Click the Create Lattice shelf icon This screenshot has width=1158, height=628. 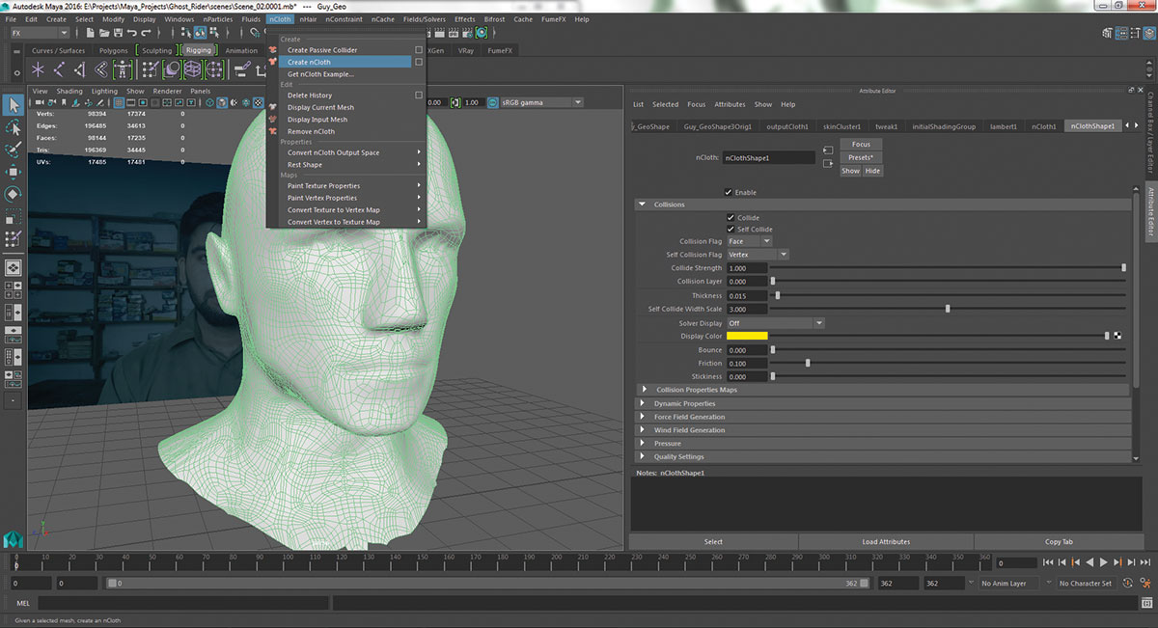193,69
